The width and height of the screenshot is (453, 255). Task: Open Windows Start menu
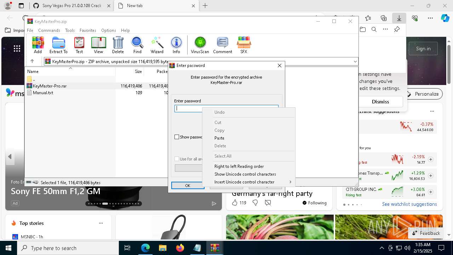[8, 248]
